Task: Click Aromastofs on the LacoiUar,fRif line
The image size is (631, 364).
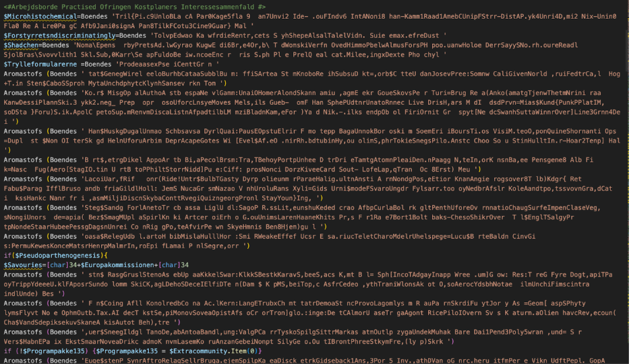Action: pos(23,179)
